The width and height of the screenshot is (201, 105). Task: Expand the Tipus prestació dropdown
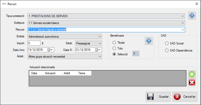click(183, 16)
